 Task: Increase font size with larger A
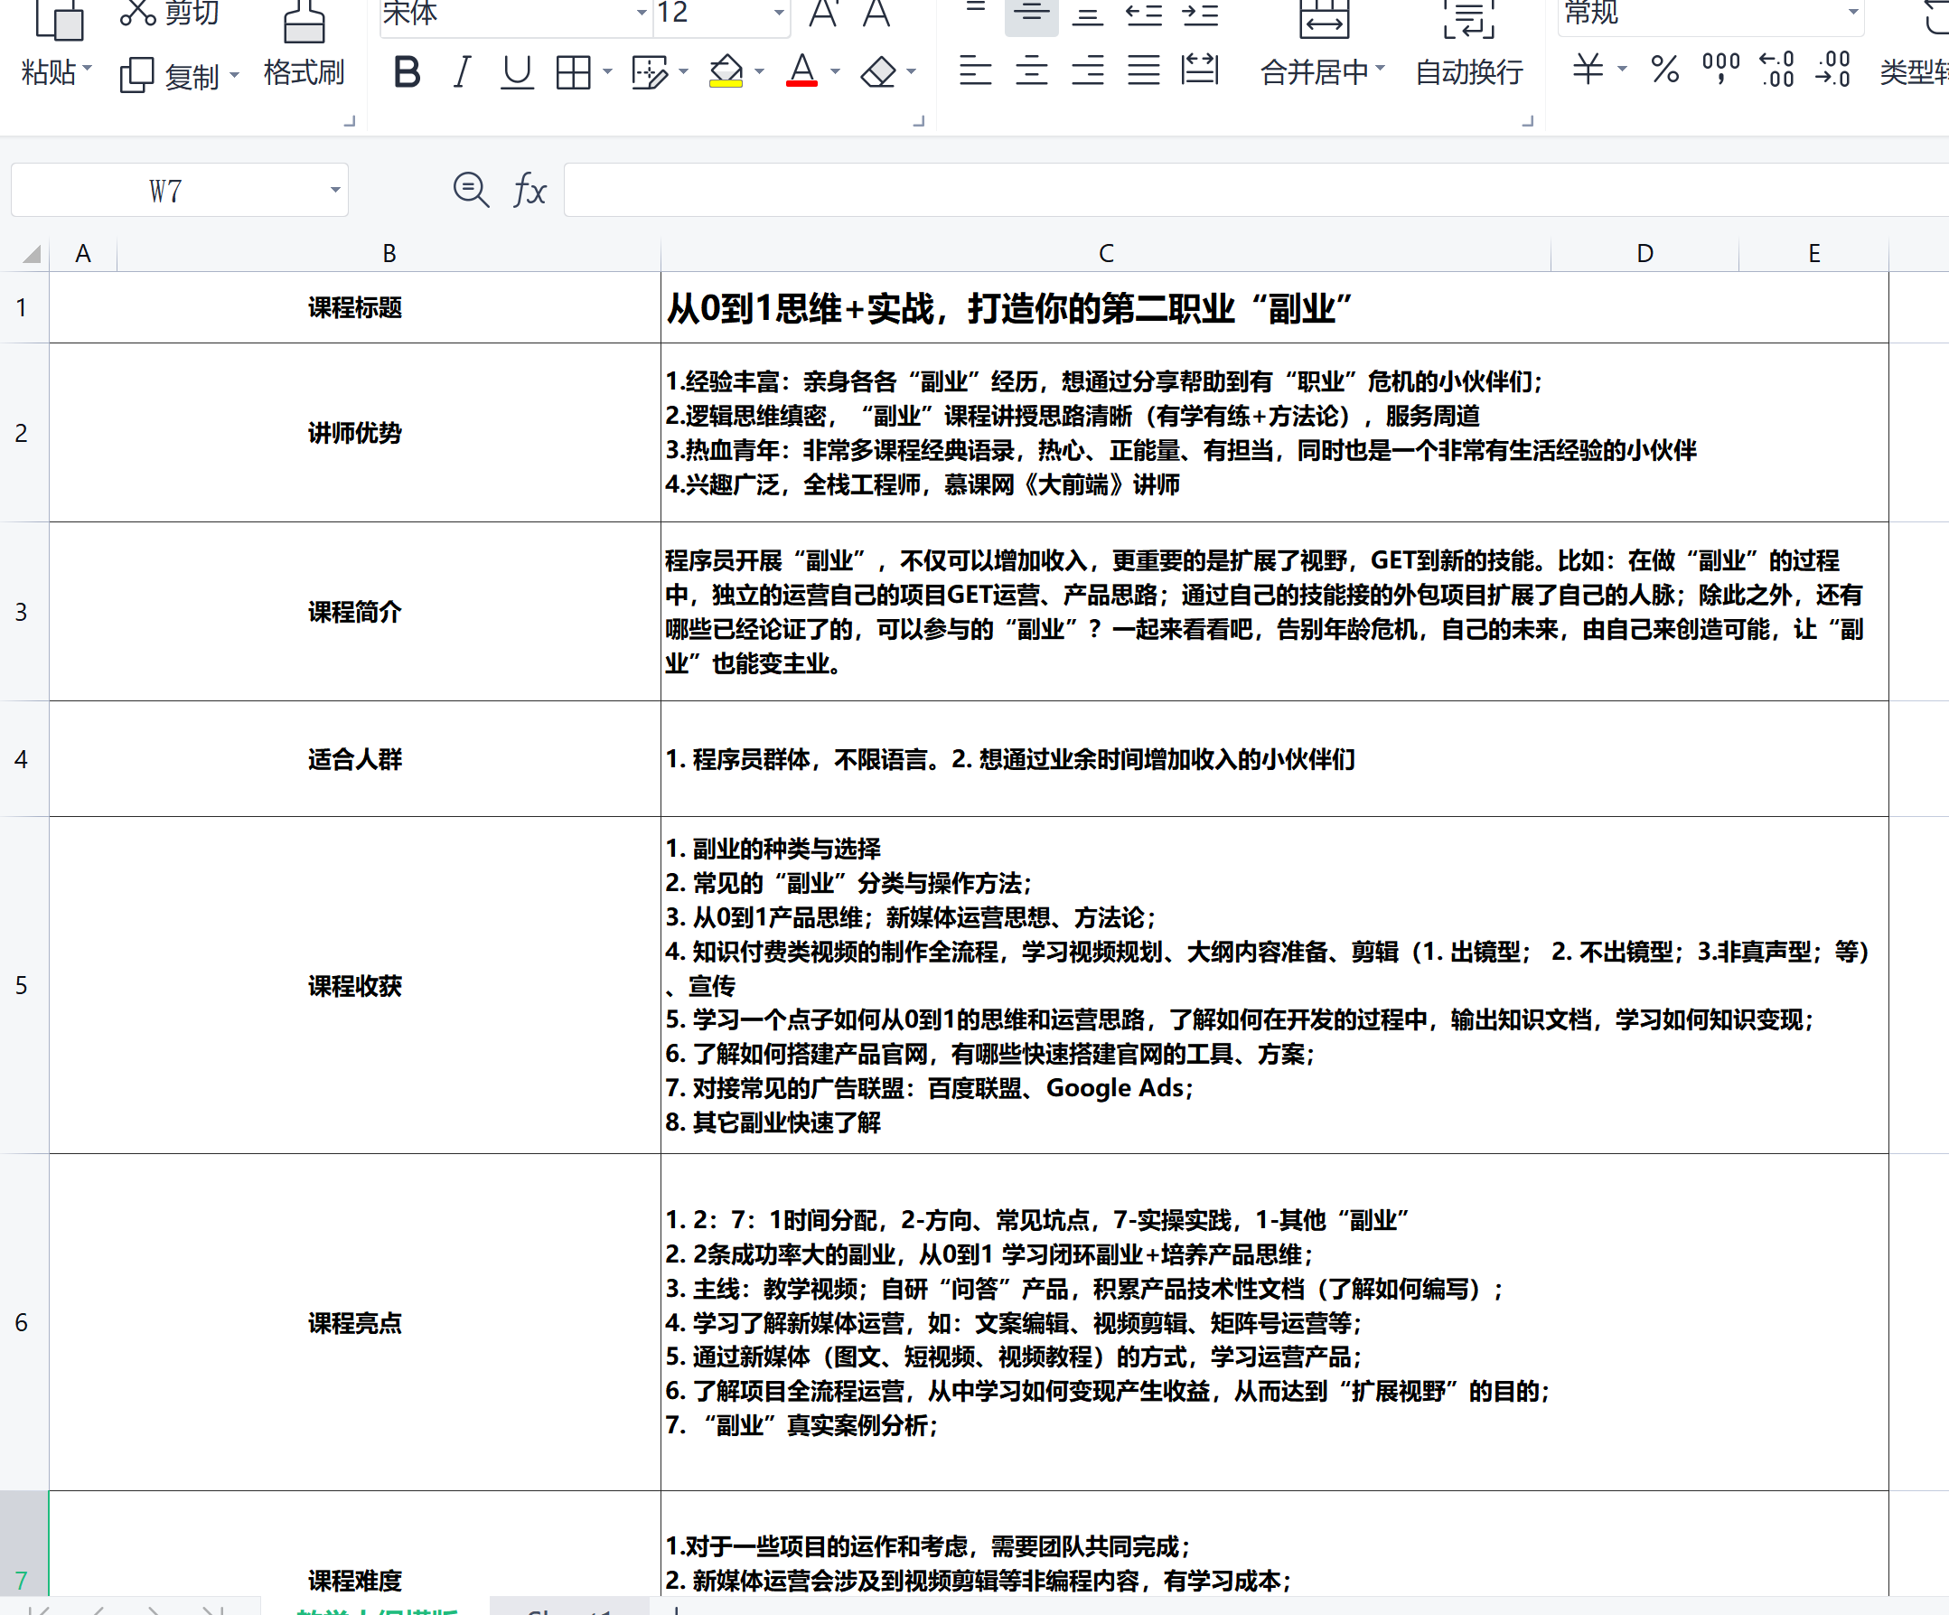pyautogui.click(x=824, y=13)
